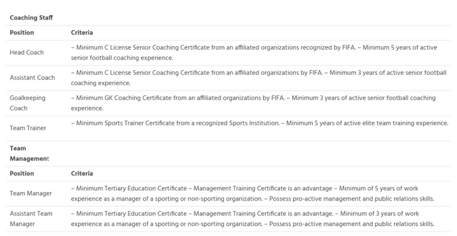Screen dimensions: 457x236
Task: Click the Team Manager criteria text
Action: point(252,193)
